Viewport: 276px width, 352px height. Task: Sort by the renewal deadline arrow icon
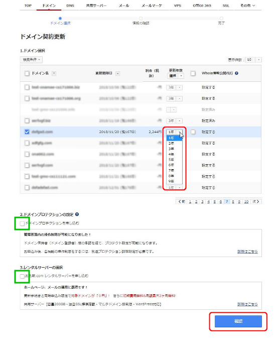118,73
